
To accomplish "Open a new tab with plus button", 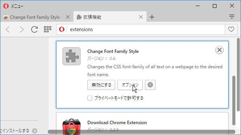I will 152,17.
